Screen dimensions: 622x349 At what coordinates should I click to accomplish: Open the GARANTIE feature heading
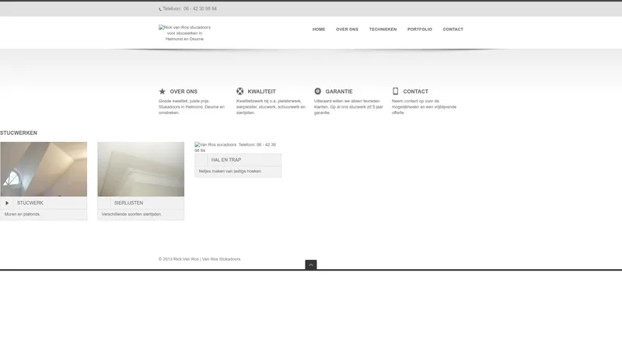click(x=339, y=92)
